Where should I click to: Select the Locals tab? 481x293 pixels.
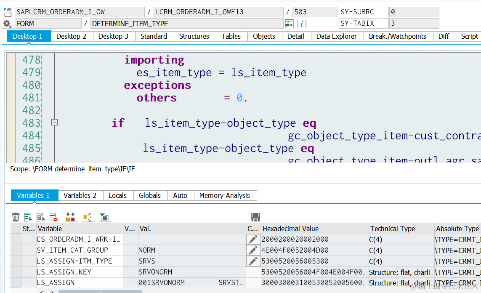[x=117, y=195]
